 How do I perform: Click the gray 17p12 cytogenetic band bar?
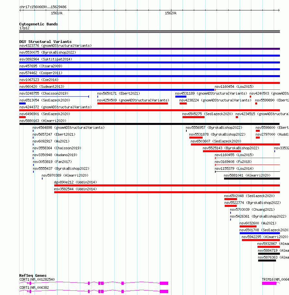149,32
